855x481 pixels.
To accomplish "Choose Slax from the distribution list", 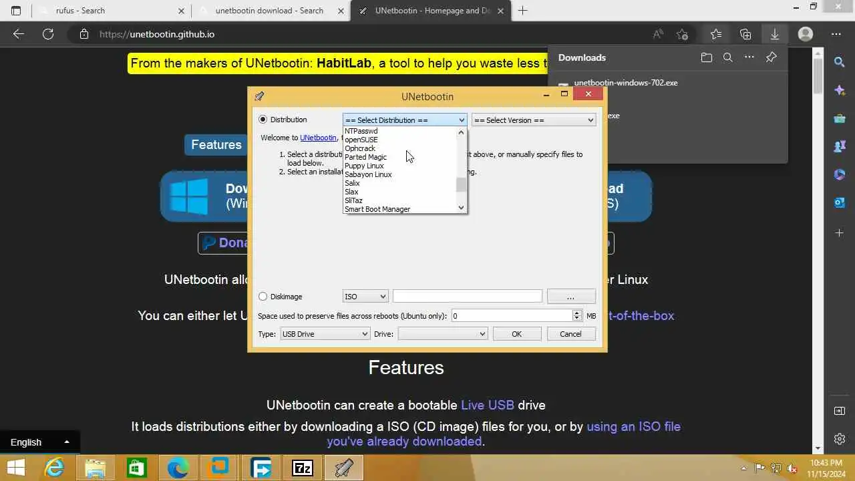I will tap(351, 192).
